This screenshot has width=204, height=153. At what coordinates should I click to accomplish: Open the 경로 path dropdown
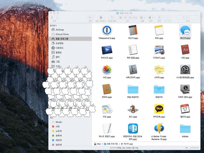pyautogui.click(x=91, y=18)
